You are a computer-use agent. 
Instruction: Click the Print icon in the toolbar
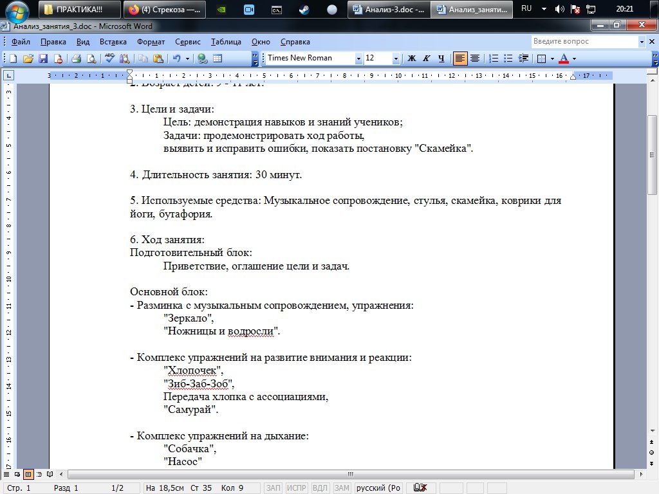click(76, 59)
